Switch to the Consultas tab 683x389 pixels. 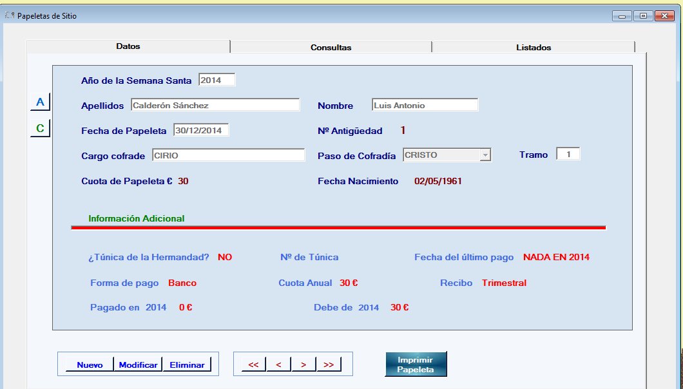331,47
